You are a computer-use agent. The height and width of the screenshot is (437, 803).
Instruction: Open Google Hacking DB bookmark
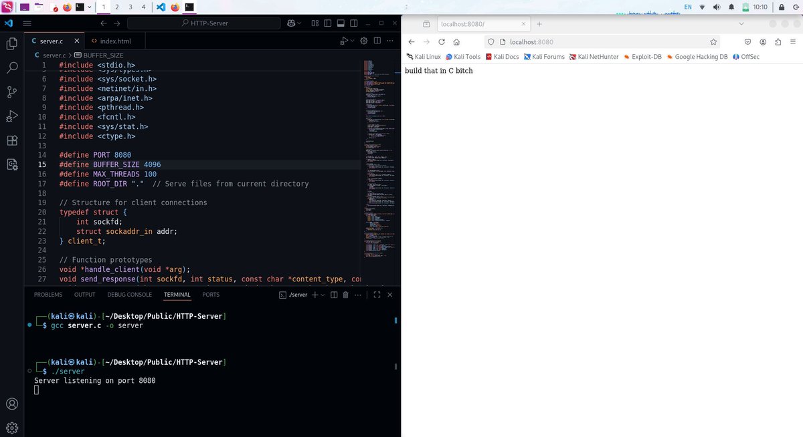(697, 57)
